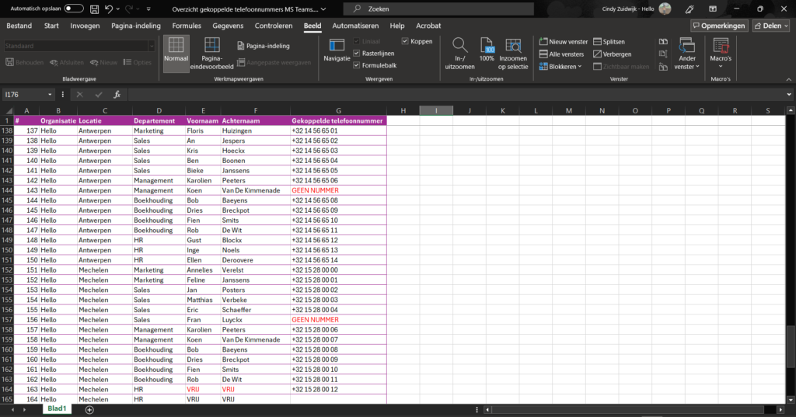Click the Departement header cell
The width and height of the screenshot is (796, 417).
tap(159, 120)
